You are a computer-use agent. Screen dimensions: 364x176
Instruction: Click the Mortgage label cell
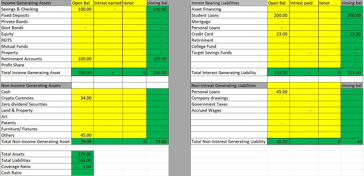point(229,21)
